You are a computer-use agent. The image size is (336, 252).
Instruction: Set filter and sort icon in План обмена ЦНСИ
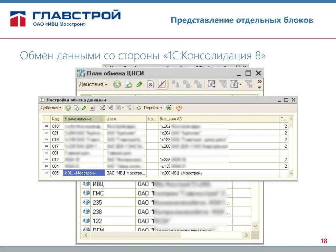coord(212,84)
